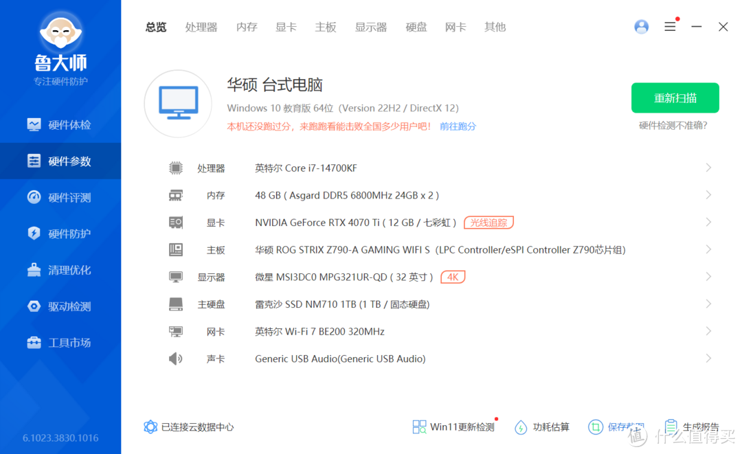This screenshot has width=742, height=454.
Task: Click the green 重新扫描 button
Action: (675, 98)
